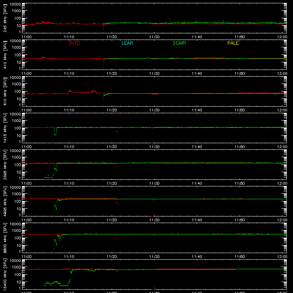The height and width of the screenshot is (293, 293).
Task: Click 11:30 label under the 1415 MHz plot
Action: click(154, 147)
